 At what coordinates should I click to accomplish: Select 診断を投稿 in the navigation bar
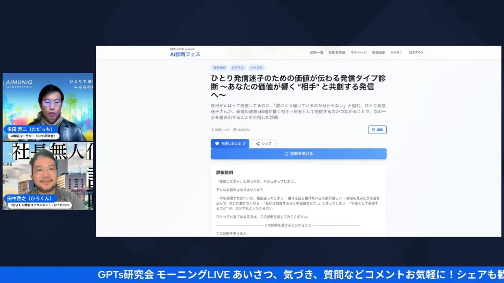point(337,52)
